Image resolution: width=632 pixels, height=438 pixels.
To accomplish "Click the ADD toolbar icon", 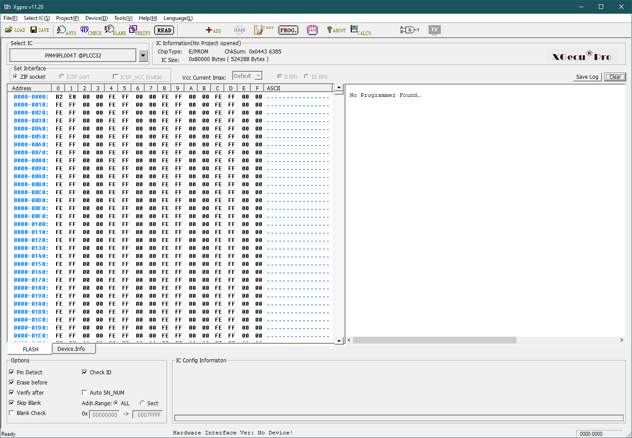I will pyautogui.click(x=213, y=30).
